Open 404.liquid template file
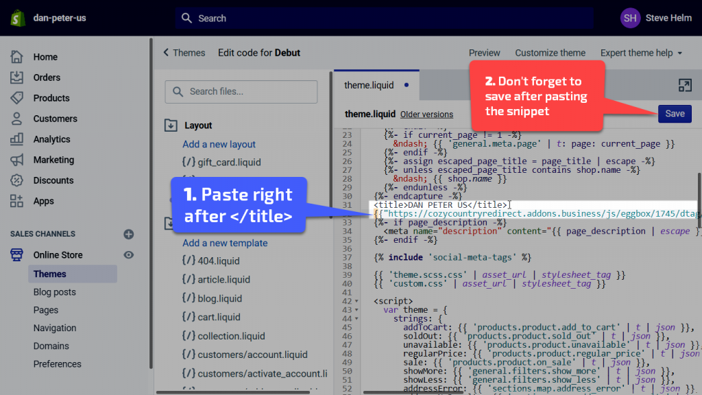This screenshot has height=395, width=702. [211, 261]
